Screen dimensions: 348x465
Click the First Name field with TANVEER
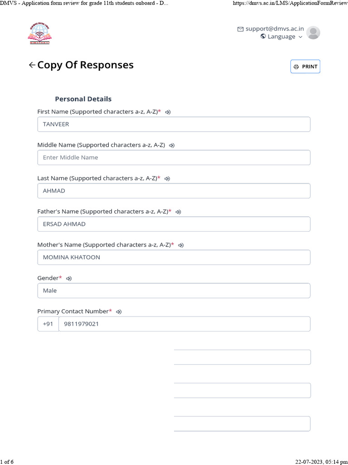point(174,124)
